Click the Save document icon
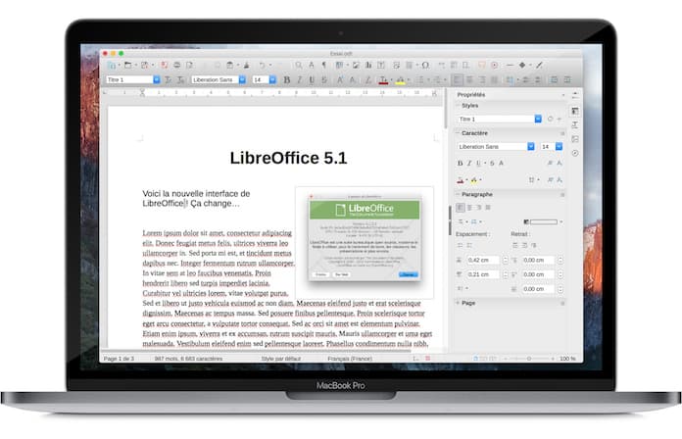The image size is (682, 439). pyautogui.click(x=144, y=66)
